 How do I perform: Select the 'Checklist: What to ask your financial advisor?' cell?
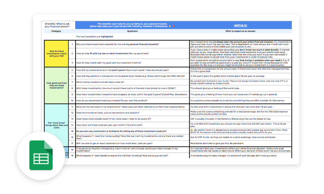[x=58, y=25]
